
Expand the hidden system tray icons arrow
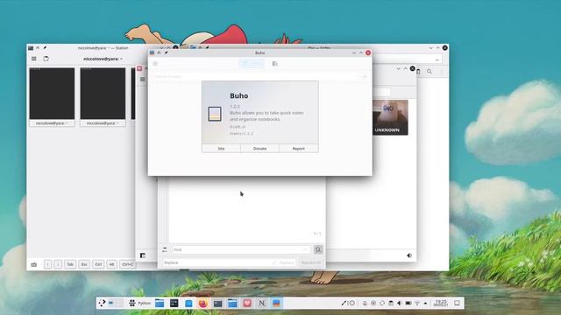click(x=425, y=304)
